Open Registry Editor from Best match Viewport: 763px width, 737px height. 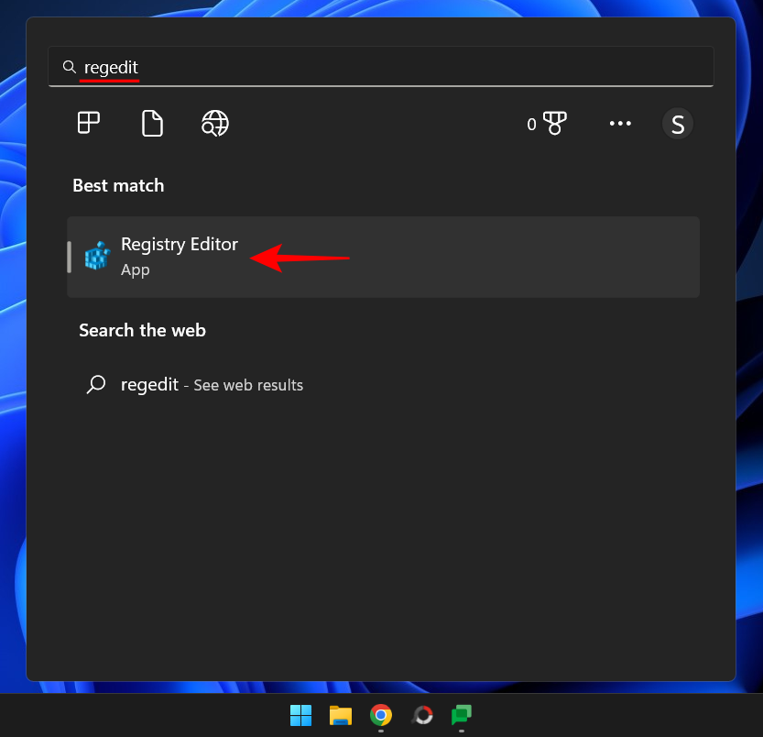(x=179, y=244)
